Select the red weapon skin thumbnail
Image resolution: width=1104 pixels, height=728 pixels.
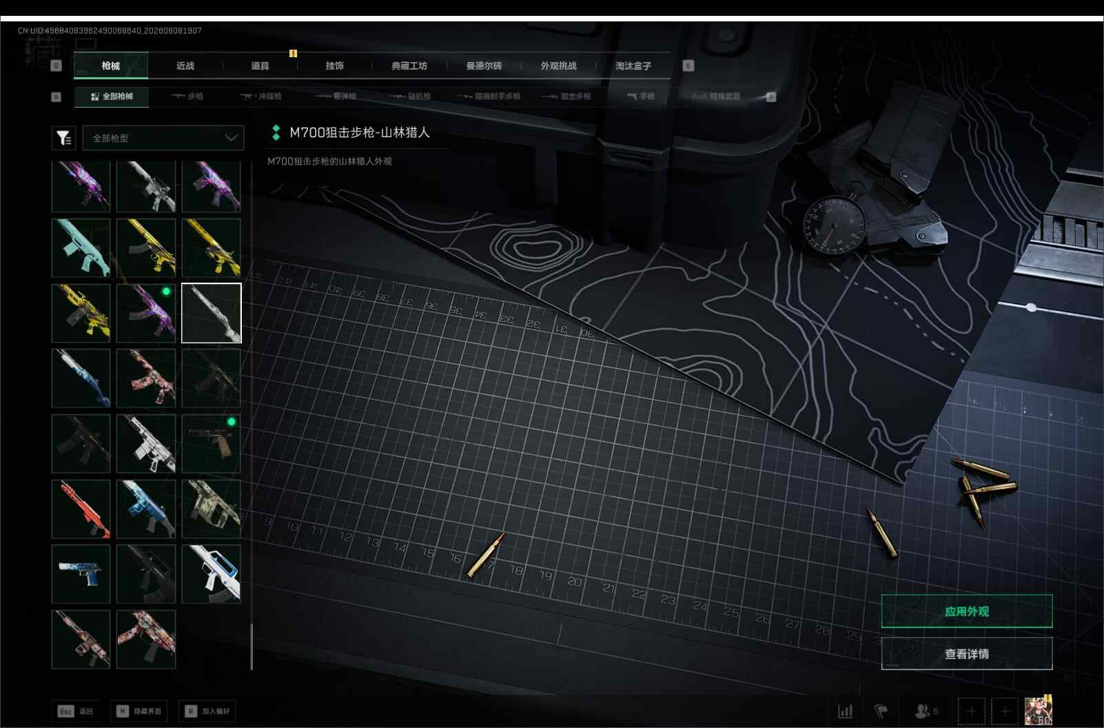81,509
